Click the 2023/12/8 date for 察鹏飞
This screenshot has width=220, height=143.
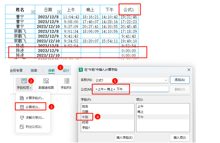pos(48,31)
